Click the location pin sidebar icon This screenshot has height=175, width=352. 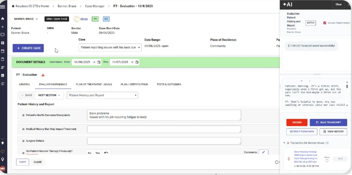3,159
